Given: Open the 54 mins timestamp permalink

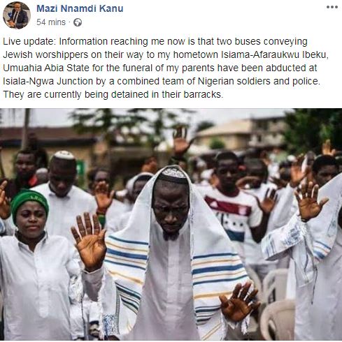Looking at the screenshot, I should [51, 22].
